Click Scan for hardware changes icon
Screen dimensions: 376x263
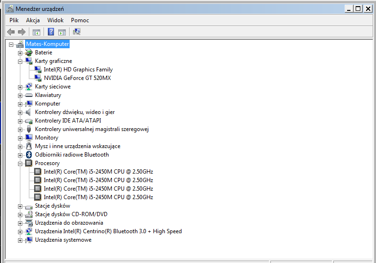point(77,32)
